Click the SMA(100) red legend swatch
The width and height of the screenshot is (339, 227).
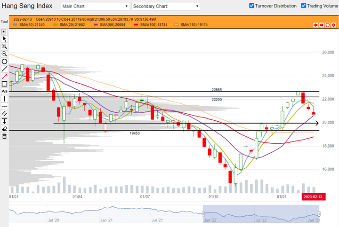pos(136,25)
